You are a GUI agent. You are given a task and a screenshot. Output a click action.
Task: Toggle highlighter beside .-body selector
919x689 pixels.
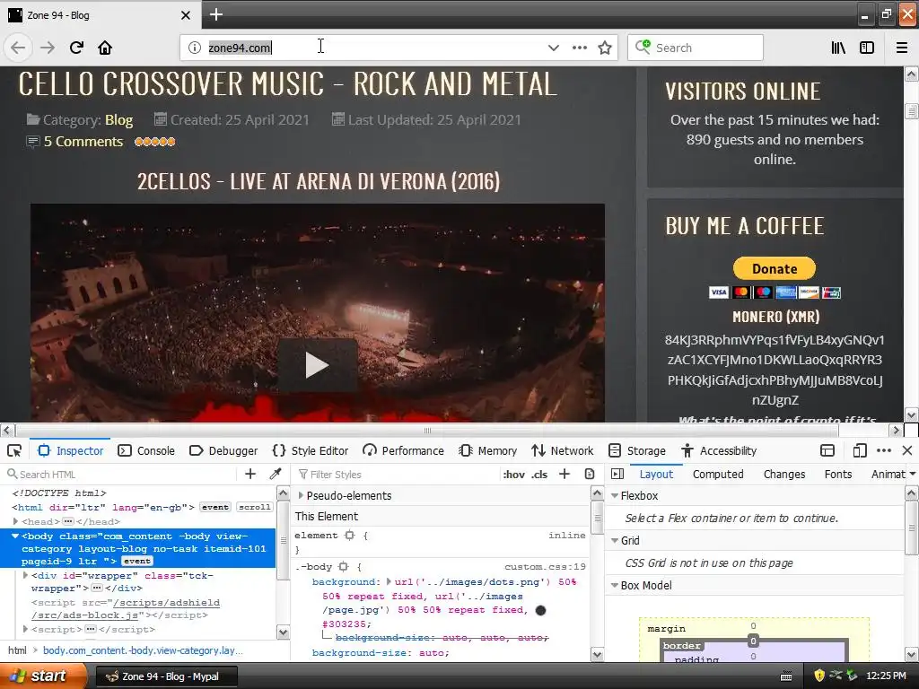point(344,567)
